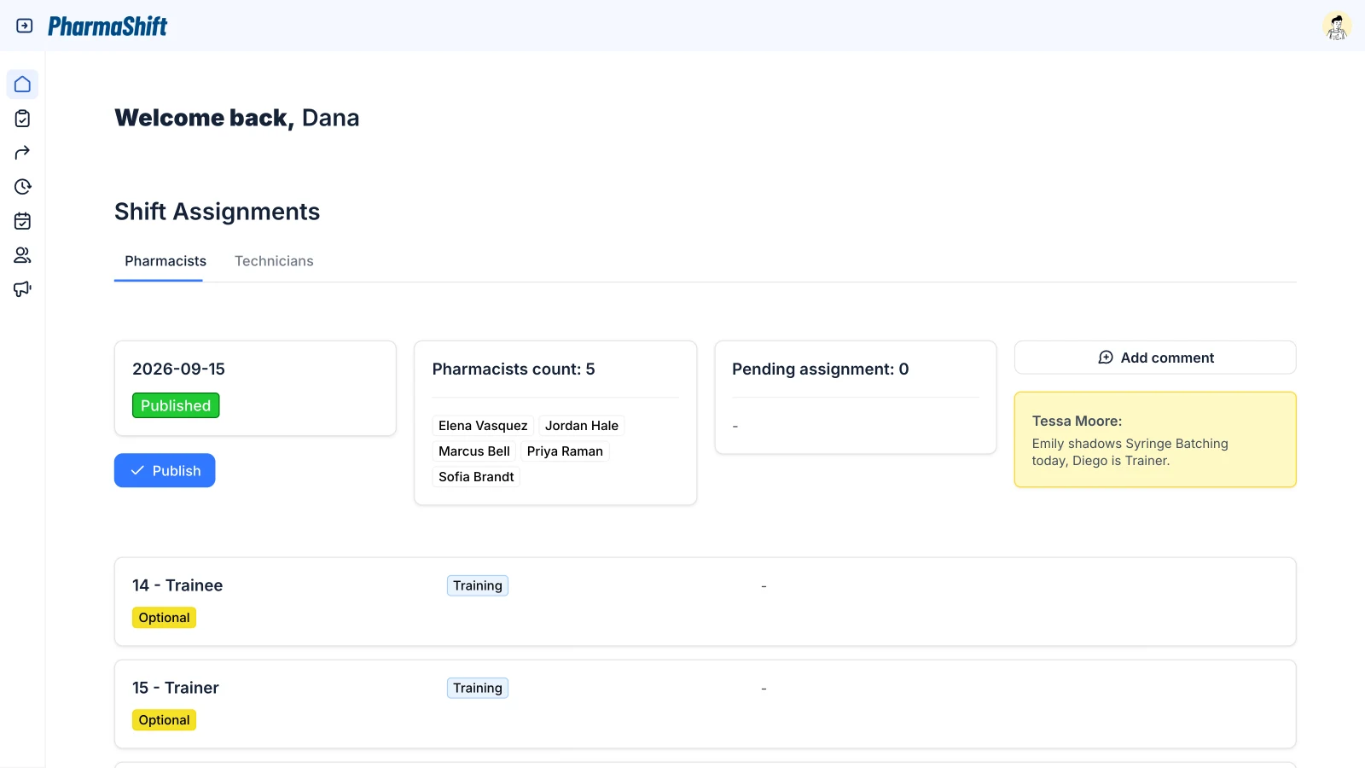Select the 2026-09-15 date text
This screenshot has height=768, width=1365.
(x=178, y=369)
